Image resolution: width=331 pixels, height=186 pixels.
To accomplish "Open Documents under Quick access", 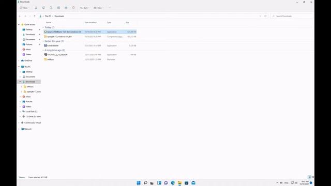I will point(31,39).
